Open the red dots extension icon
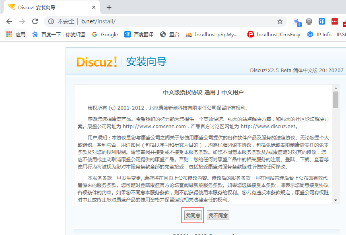This screenshot has width=346, height=235. pos(334,21)
